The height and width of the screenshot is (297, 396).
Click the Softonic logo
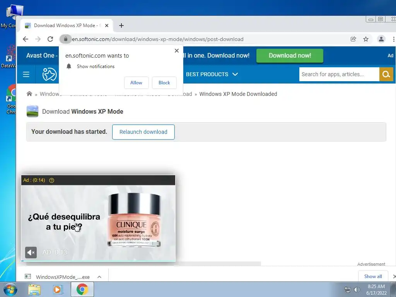tap(49, 74)
